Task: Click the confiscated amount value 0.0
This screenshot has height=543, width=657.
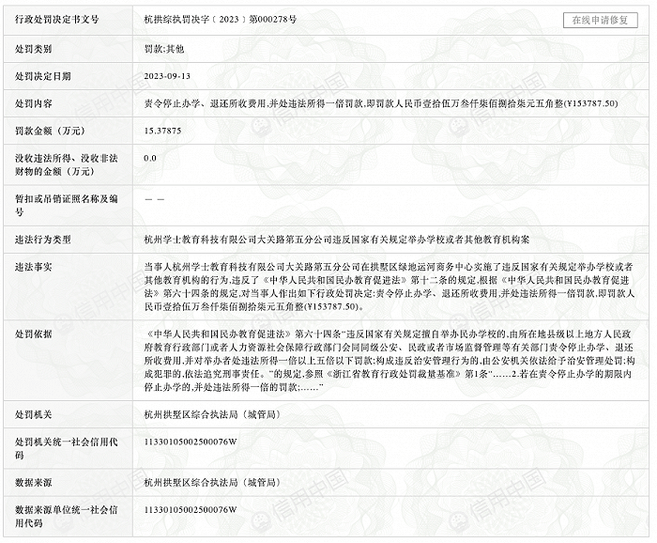Action: [x=150, y=159]
